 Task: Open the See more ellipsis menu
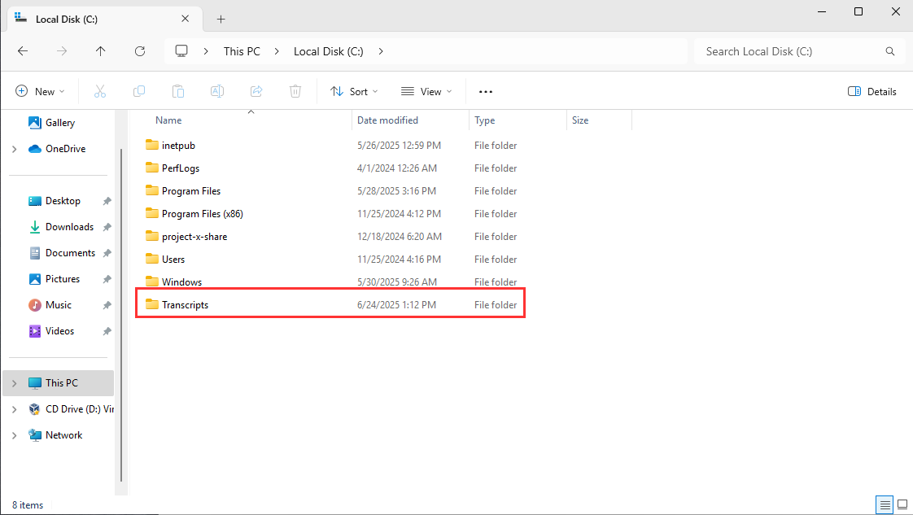coord(486,92)
